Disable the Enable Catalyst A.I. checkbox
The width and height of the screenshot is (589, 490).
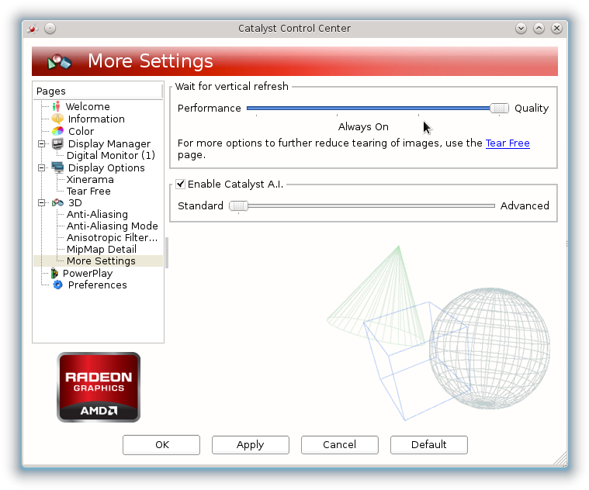click(x=181, y=185)
